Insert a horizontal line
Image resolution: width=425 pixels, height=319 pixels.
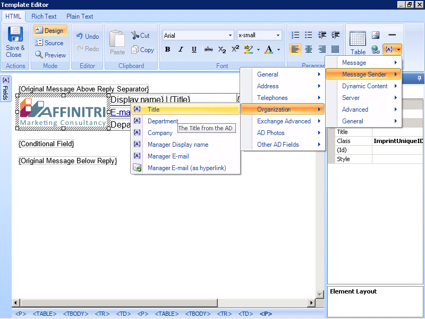click(x=392, y=35)
